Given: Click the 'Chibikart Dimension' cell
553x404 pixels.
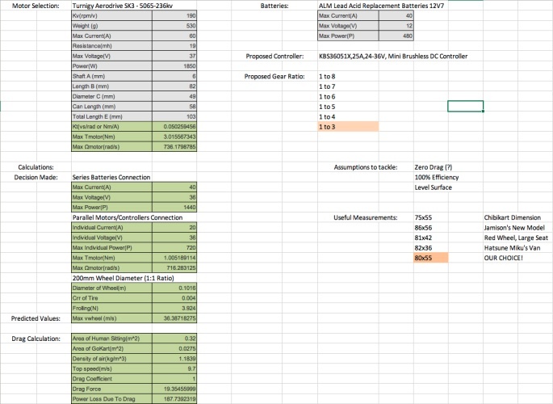Looking at the screenshot, I should coord(512,217).
